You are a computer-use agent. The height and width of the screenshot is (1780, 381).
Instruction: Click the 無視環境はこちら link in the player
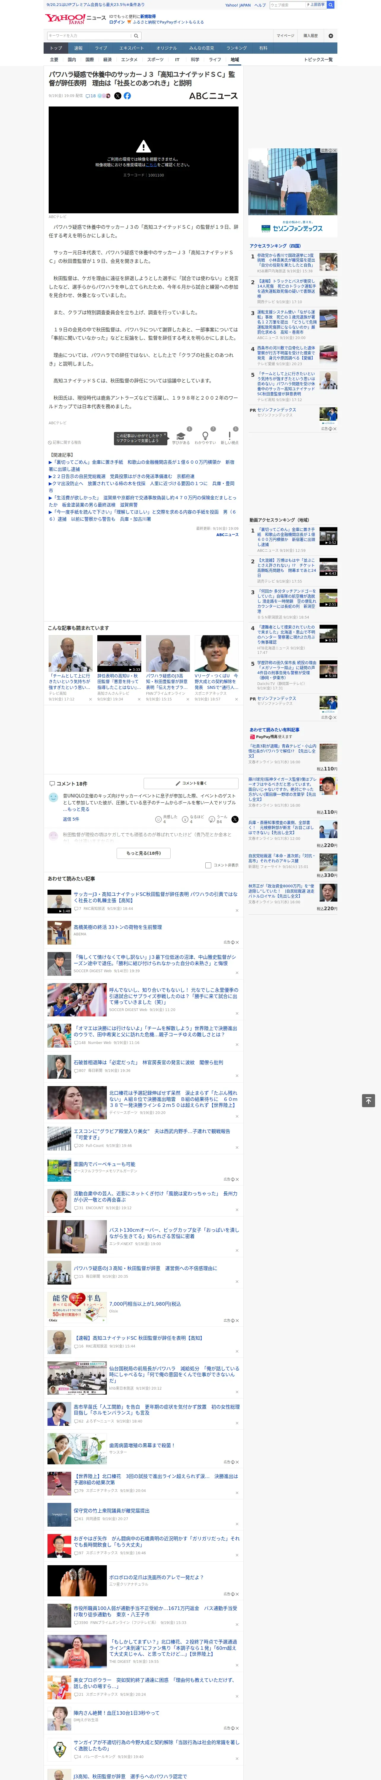(151, 165)
